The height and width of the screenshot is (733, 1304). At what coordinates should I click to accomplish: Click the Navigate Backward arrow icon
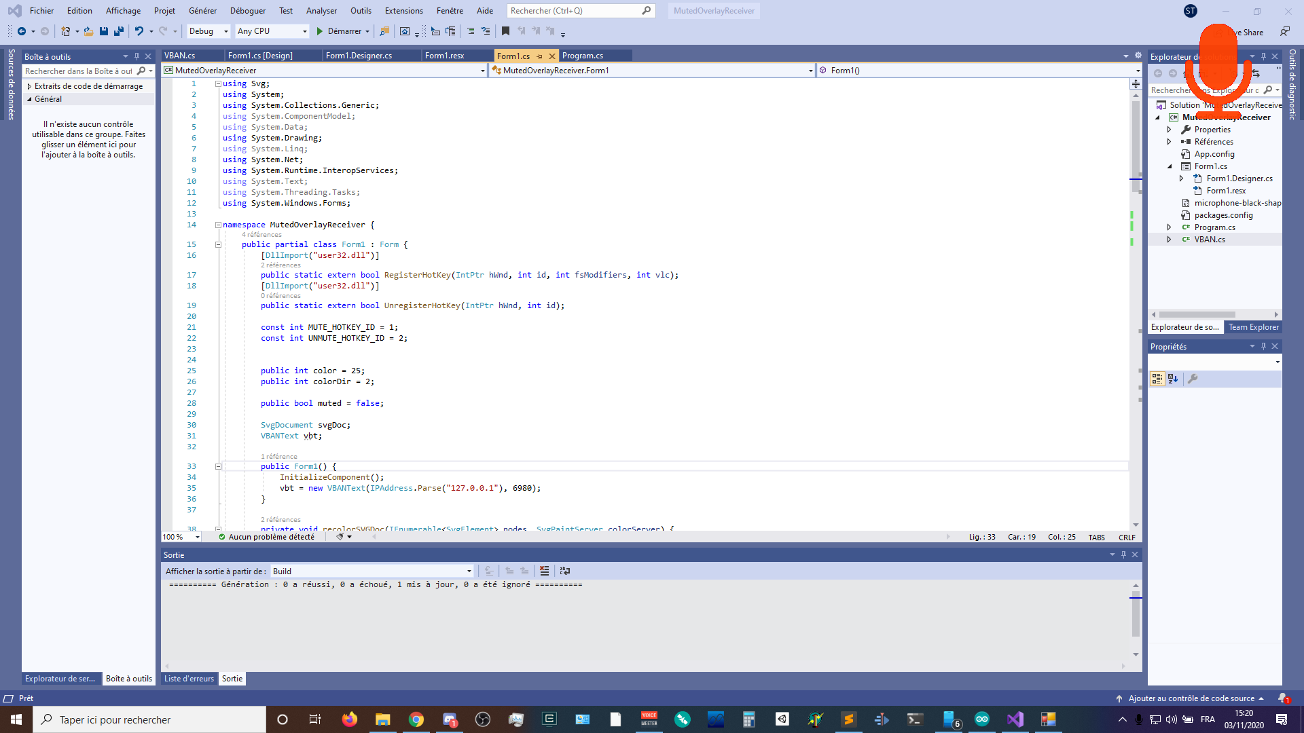click(x=22, y=31)
